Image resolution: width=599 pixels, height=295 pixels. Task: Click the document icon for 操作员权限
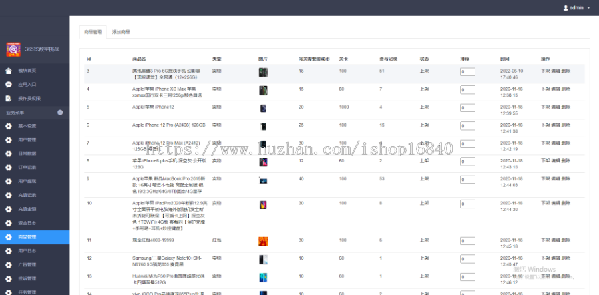[9, 98]
